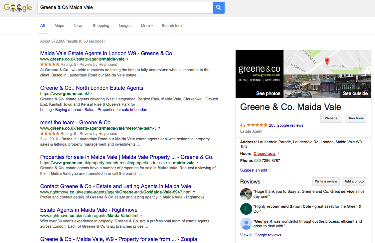Click the Buying a home sitelink
This screenshot has width=375, height=243.
click(x=68, y=110)
